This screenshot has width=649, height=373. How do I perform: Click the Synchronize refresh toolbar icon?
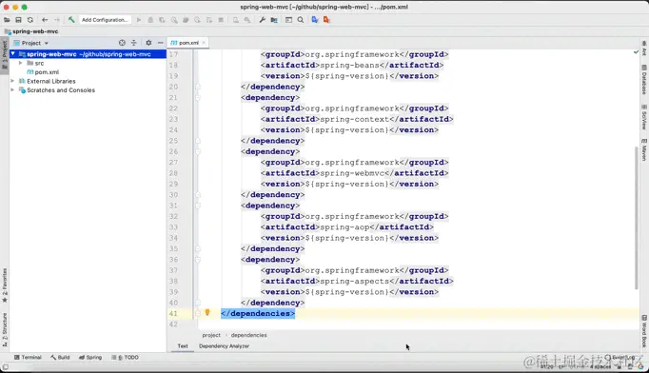(x=30, y=20)
